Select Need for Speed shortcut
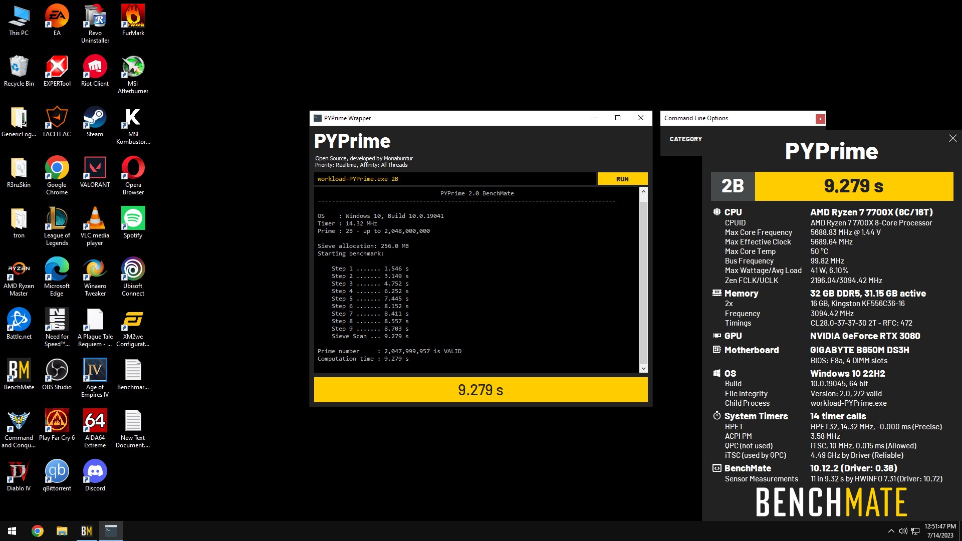The height and width of the screenshot is (541, 962). (x=57, y=328)
